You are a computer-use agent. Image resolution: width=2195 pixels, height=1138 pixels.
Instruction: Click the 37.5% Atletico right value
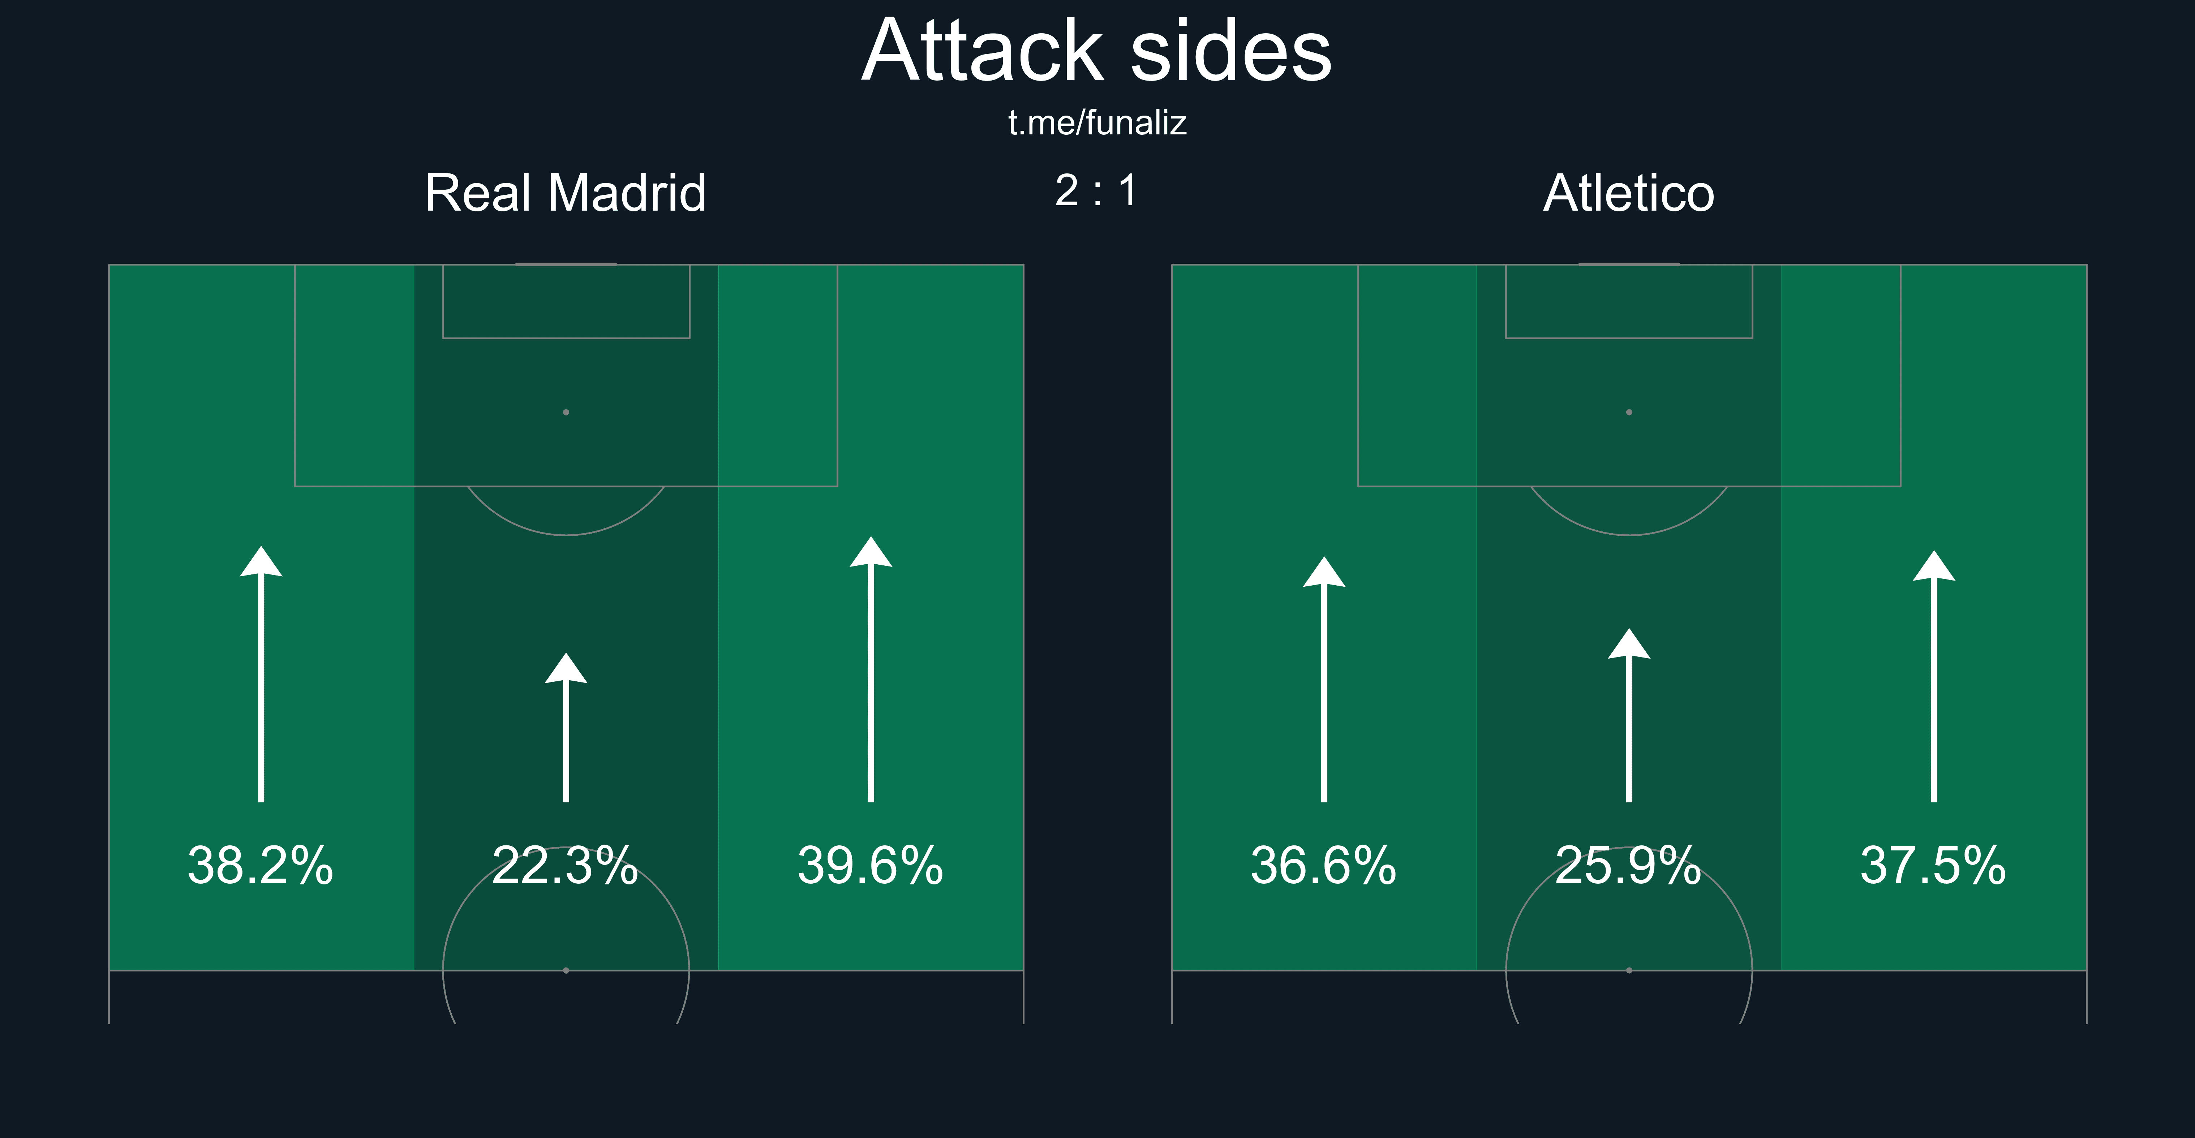(1934, 866)
